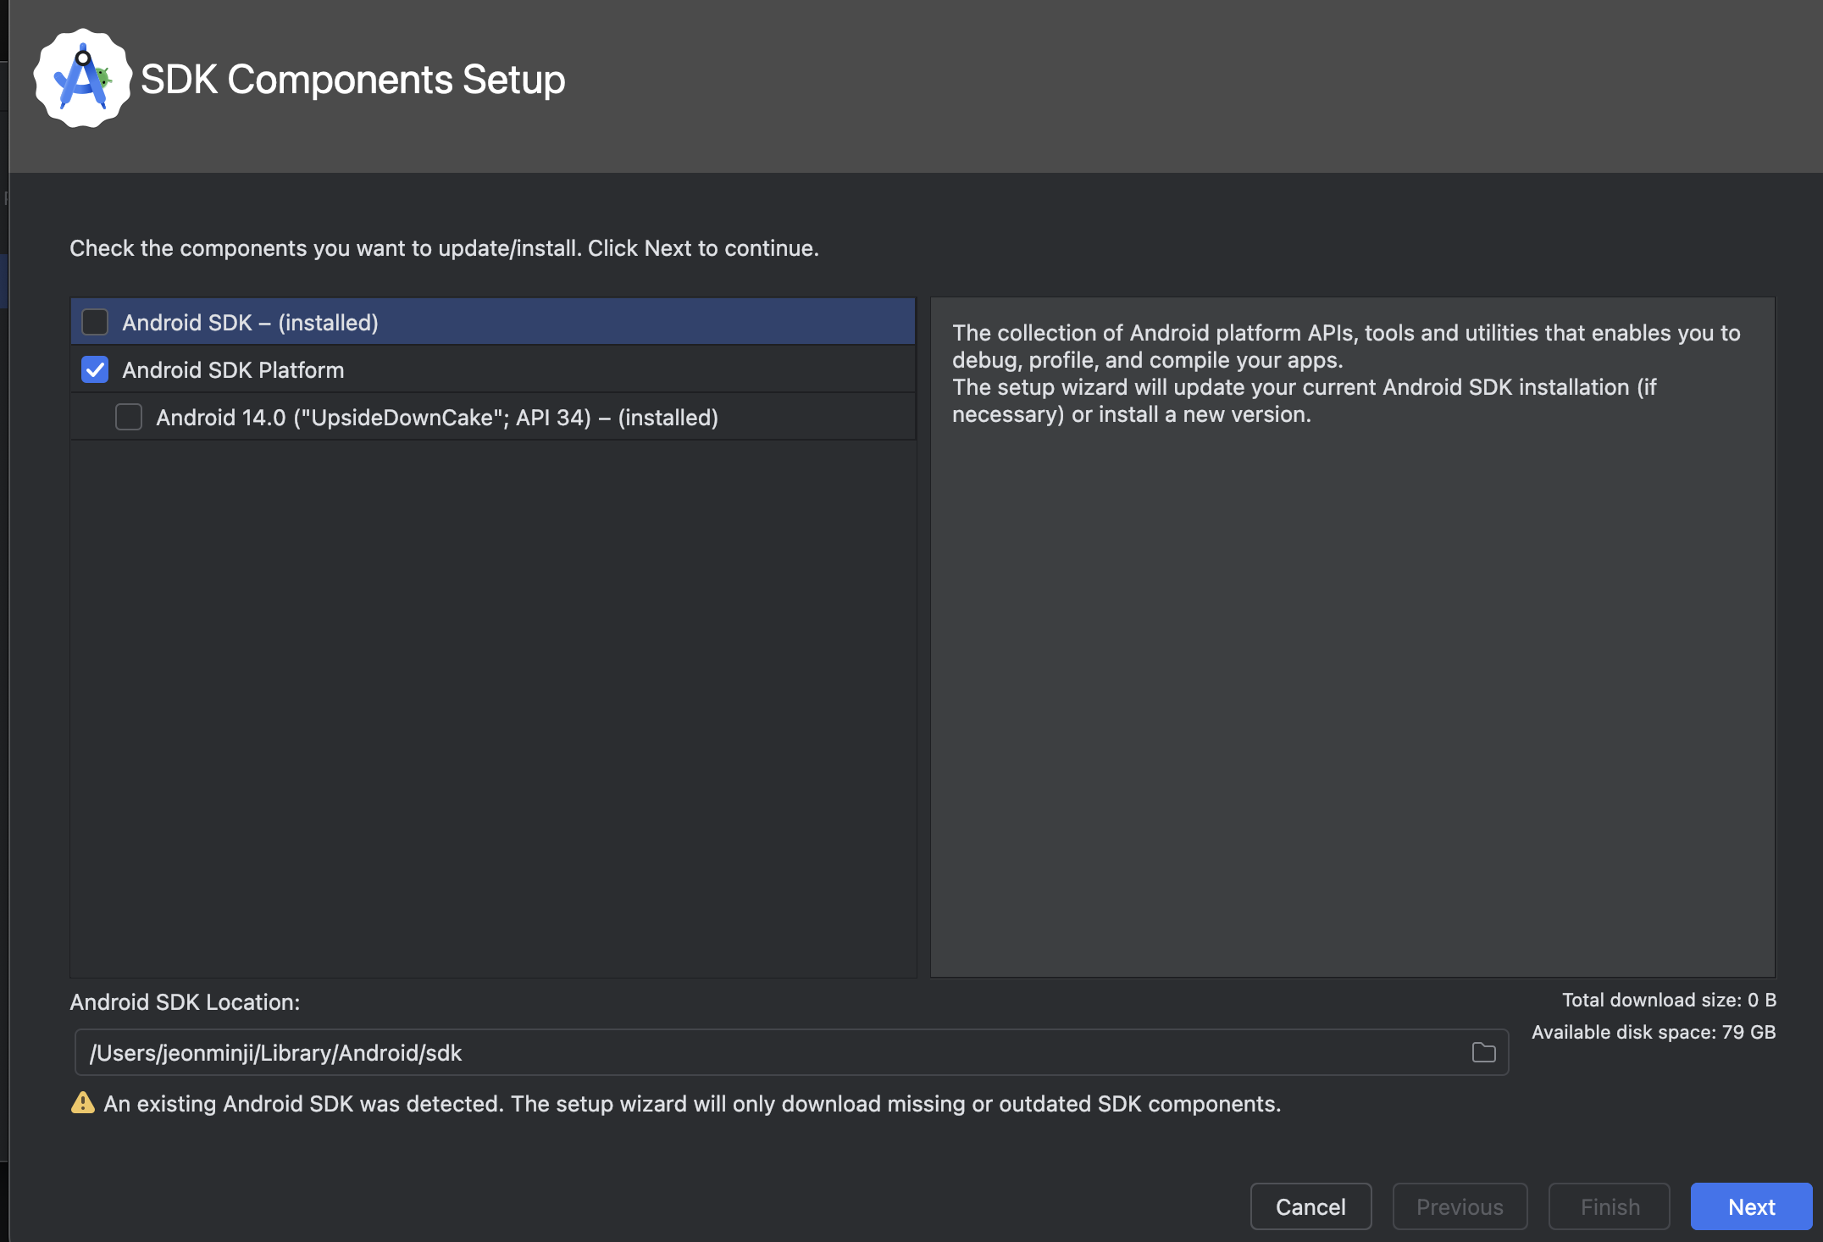
Task: Uncheck the Android SDK Platform checkbox
Action: (95, 369)
